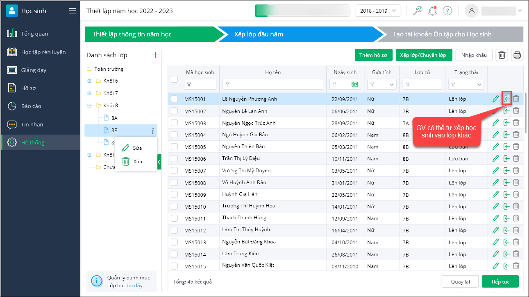Tick the checkbox for student MS15002

pyautogui.click(x=175, y=111)
